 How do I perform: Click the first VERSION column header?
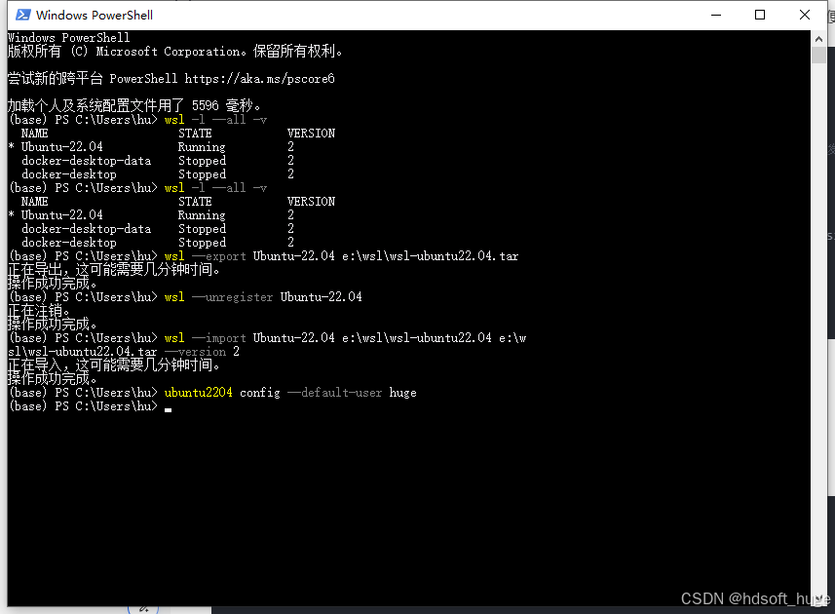[311, 134]
